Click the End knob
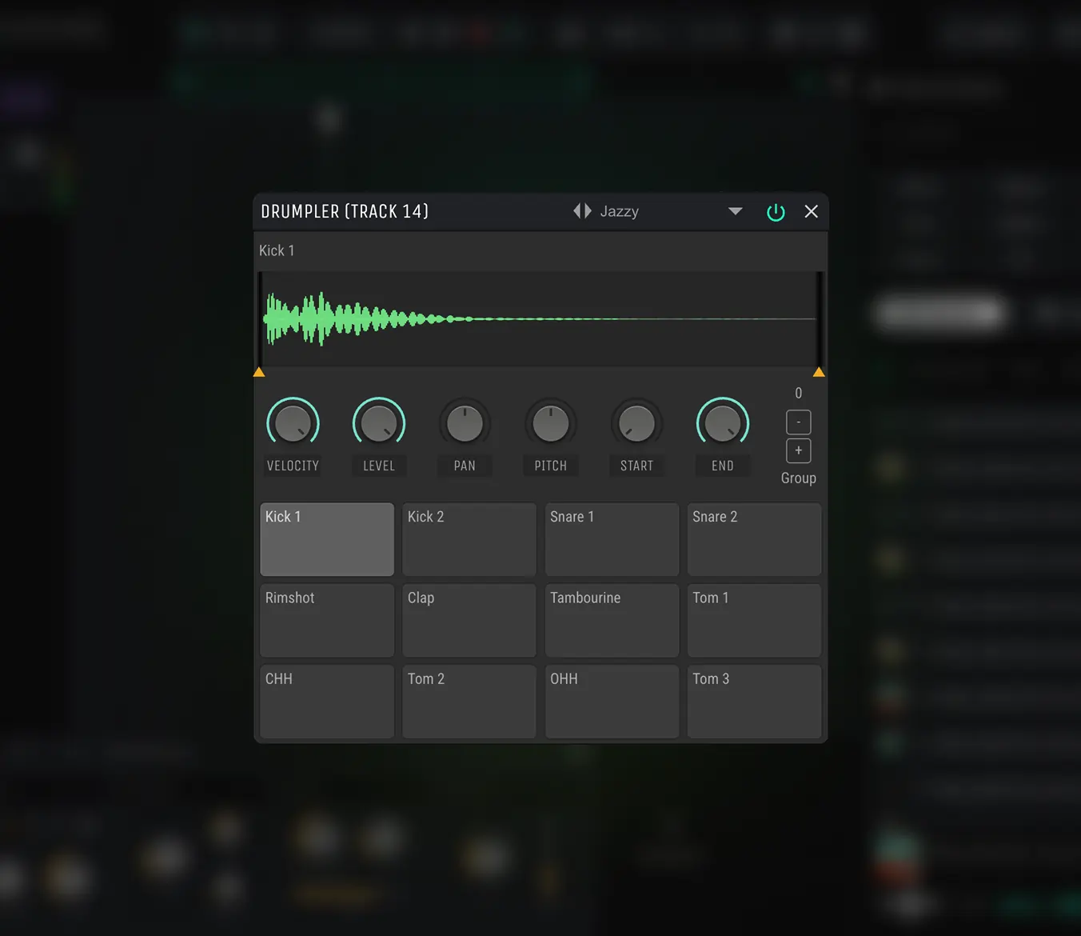Image resolution: width=1081 pixels, height=936 pixels. (x=723, y=423)
